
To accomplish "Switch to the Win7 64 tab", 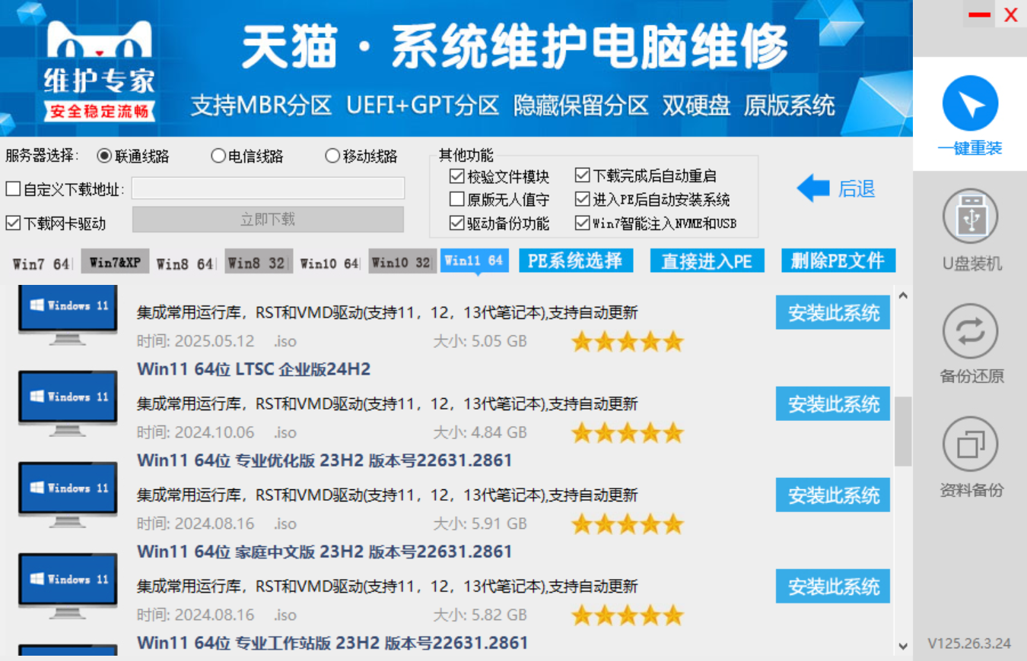I will click(x=40, y=264).
